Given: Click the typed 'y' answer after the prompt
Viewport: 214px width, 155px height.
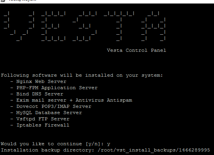Looking at the screenshot, I should pyautogui.click(x=109, y=144).
